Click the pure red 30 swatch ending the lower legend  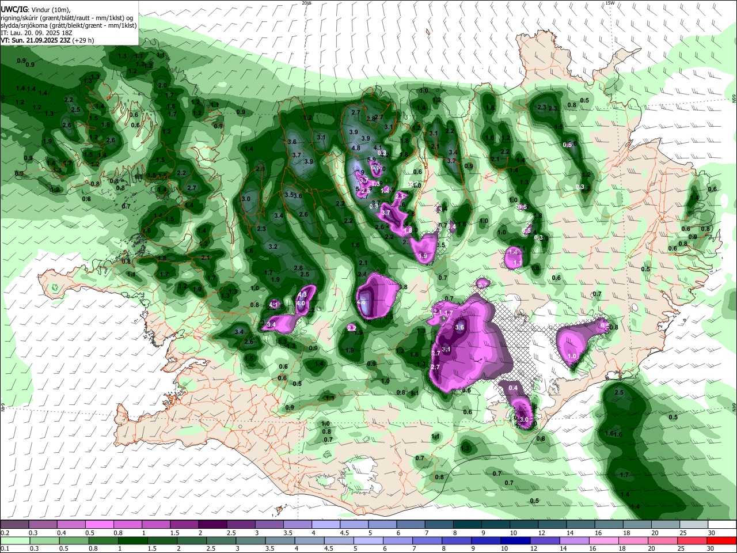coord(721,540)
